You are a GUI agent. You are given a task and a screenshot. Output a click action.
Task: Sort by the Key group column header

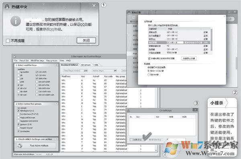point(120,76)
